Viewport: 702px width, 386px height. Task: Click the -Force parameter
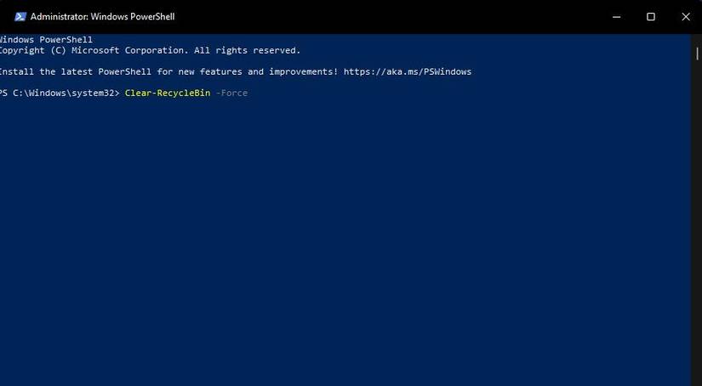(231, 93)
